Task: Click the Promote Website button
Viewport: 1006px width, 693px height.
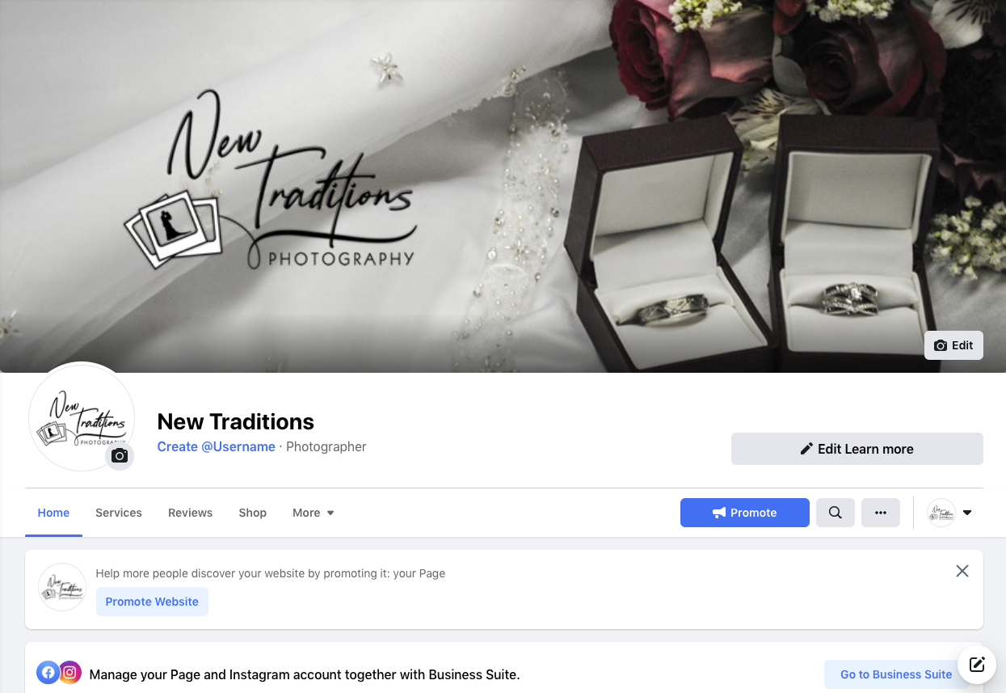Action: pos(152,602)
